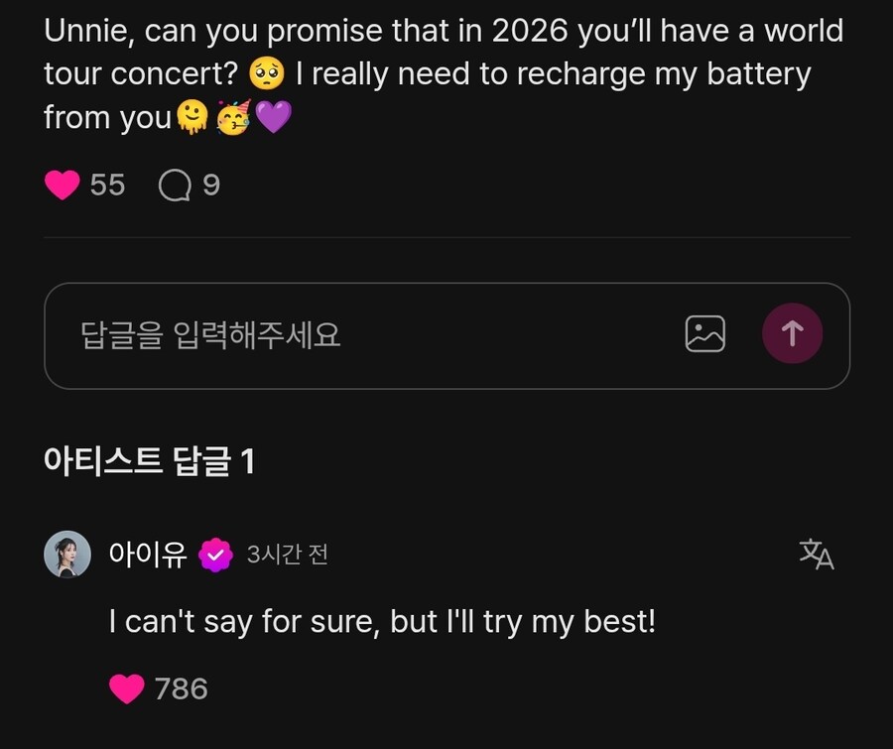The image size is (893, 749).
Task: Translate IU's reply using the 文A icon
Action: click(814, 555)
